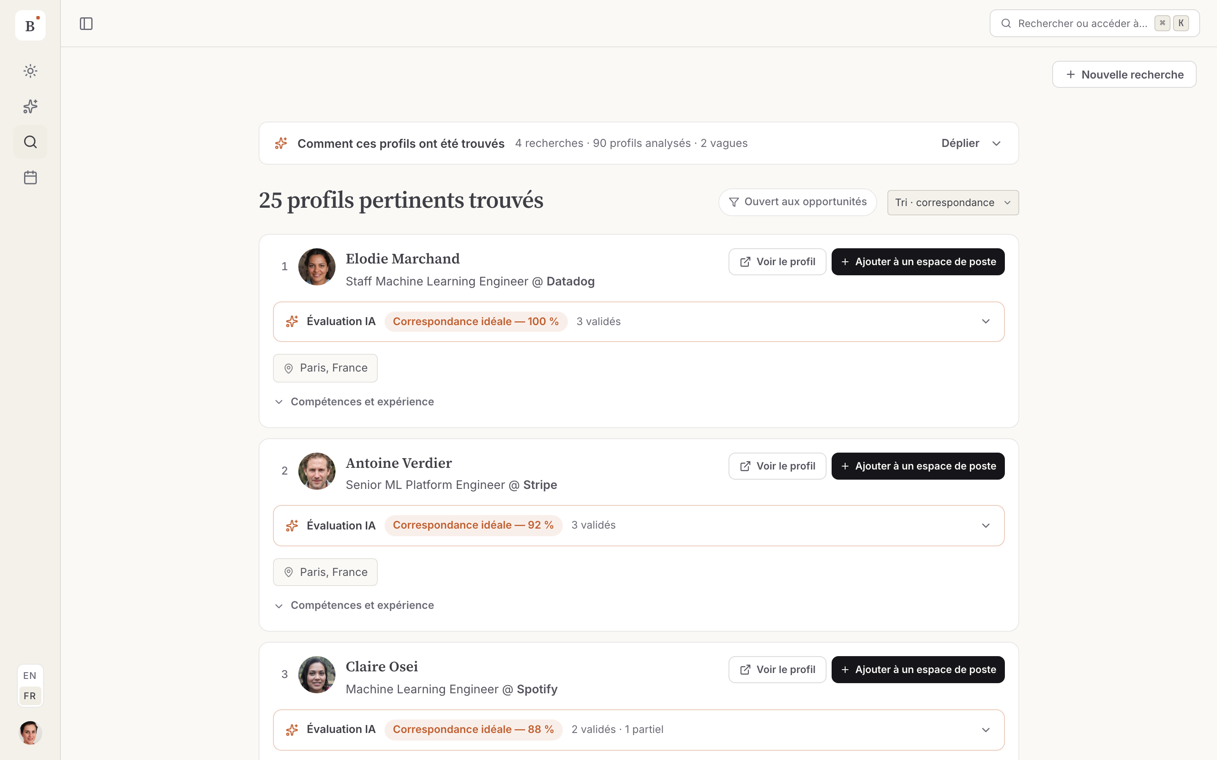The height and width of the screenshot is (760, 1217).
Task: Add Antoine Verdier to a job space
Action: (x=918, y=466)
